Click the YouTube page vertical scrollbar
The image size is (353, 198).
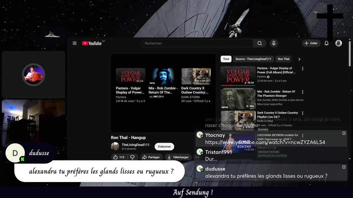point(350,54)
